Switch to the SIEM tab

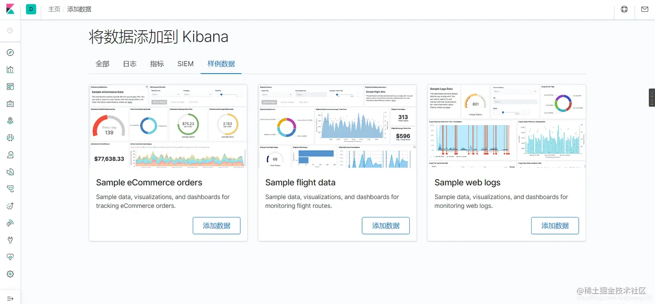pyautogui.click(x=185, y=64)
